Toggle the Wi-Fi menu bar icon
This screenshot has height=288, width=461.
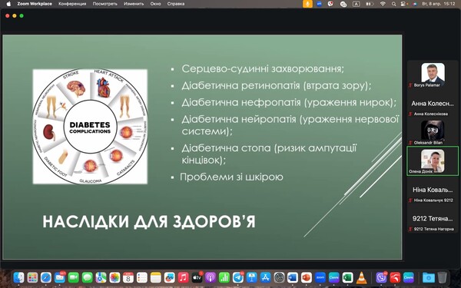[383, 4]
